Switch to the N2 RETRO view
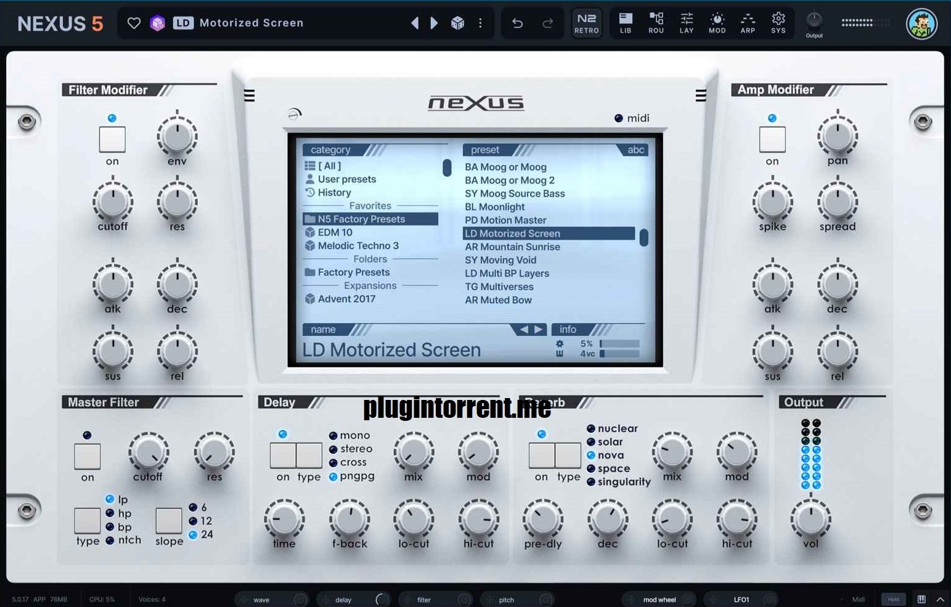The width and height of the screenshot is (951, 607). tap(587, 23)
